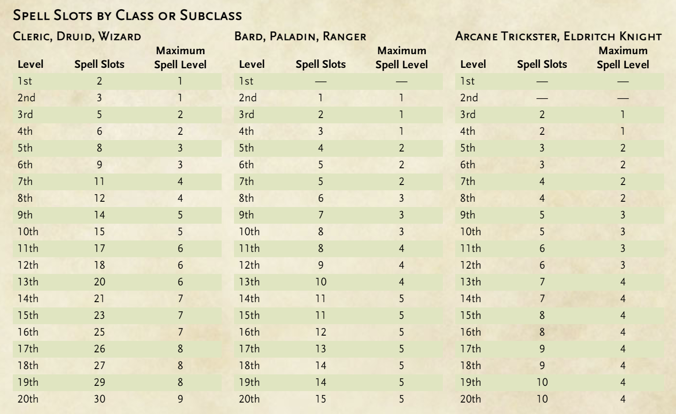
Task: Select 19th level row in Arcane Trickster table
Action: 559,382
